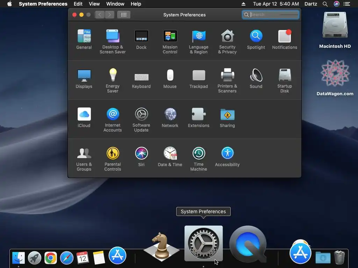This screenshot has height=268, width=358.
Task: Launch Chess from the Dock
Action: point(162,247)
